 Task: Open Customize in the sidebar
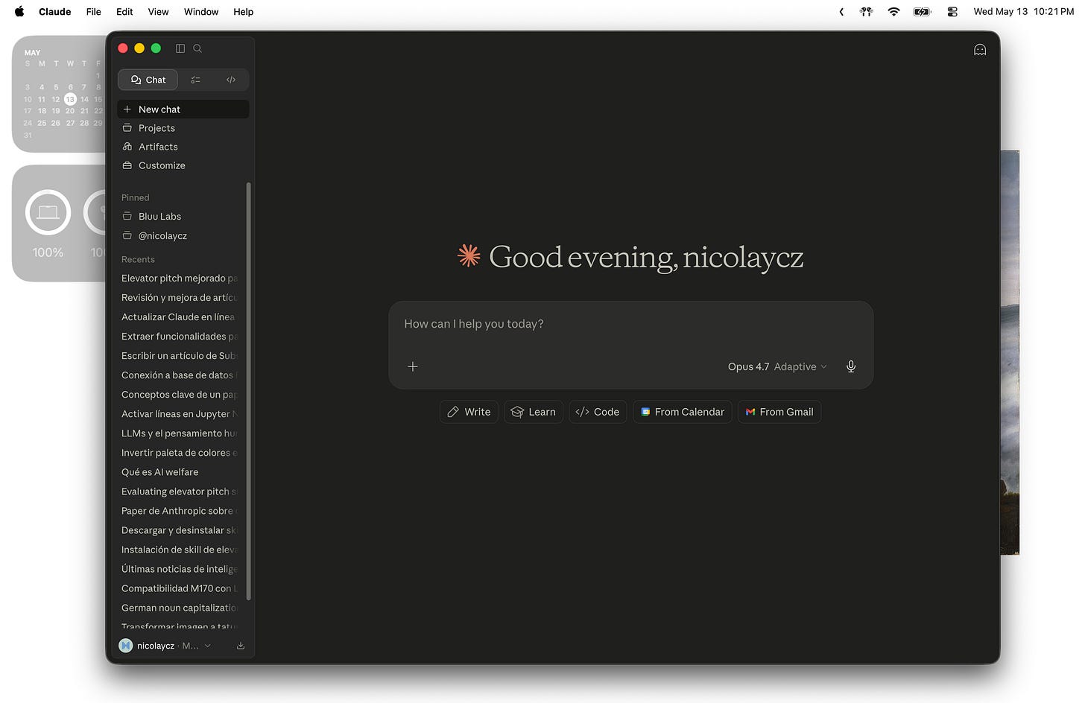point(183,165)
